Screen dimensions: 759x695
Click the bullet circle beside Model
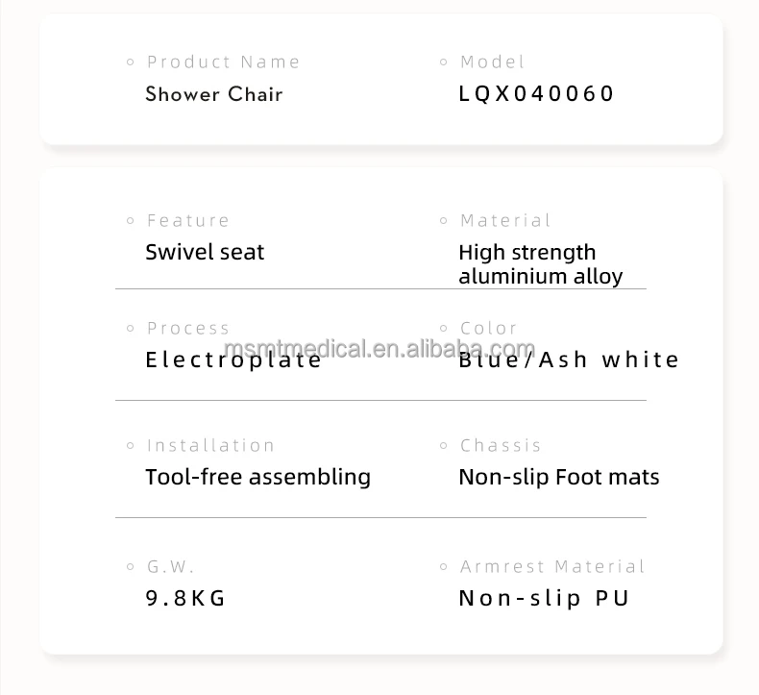(444, 62)
